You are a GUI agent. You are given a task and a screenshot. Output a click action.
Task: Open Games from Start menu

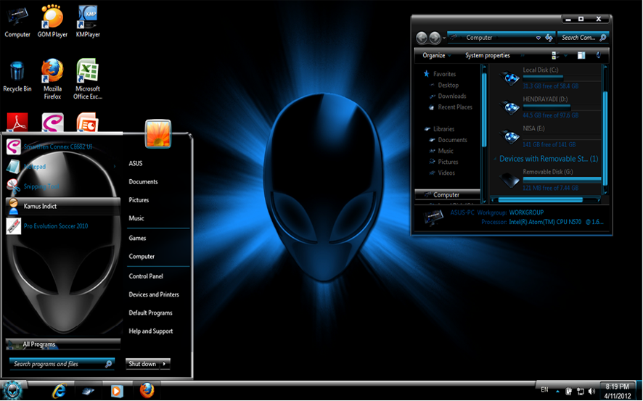pos(137,238)
